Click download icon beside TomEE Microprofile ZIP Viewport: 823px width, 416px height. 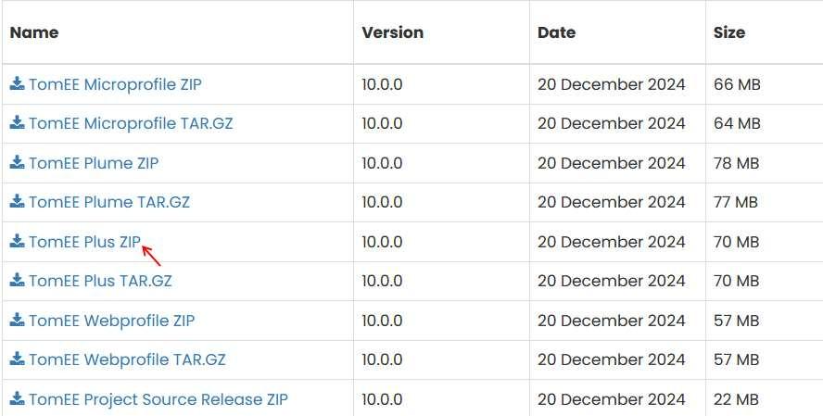(x=18, y=83)
